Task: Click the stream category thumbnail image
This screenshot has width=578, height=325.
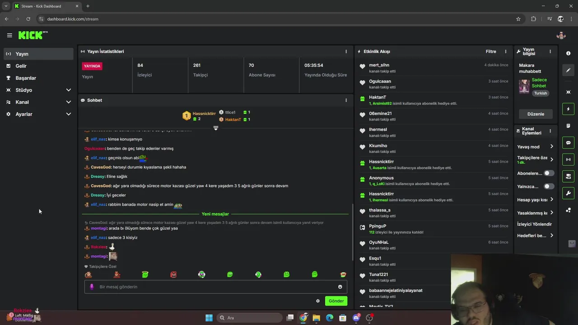Action: [x=524, y=86]
